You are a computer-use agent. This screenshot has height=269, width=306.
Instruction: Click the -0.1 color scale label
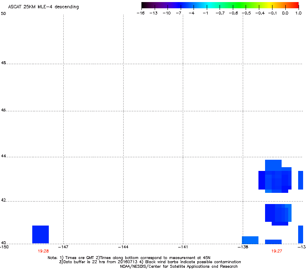273,13
